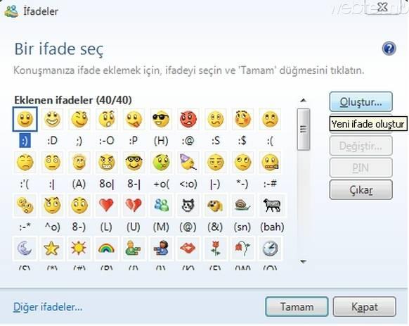
Task: Click the Oluştur... button
Action: pos(361,102)
